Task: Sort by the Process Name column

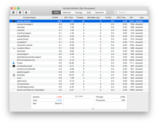Action: pyautogui.click(x=29, y=17)
